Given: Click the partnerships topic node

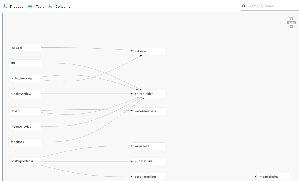Looking at the screenshot, I should tap(149, 94).
